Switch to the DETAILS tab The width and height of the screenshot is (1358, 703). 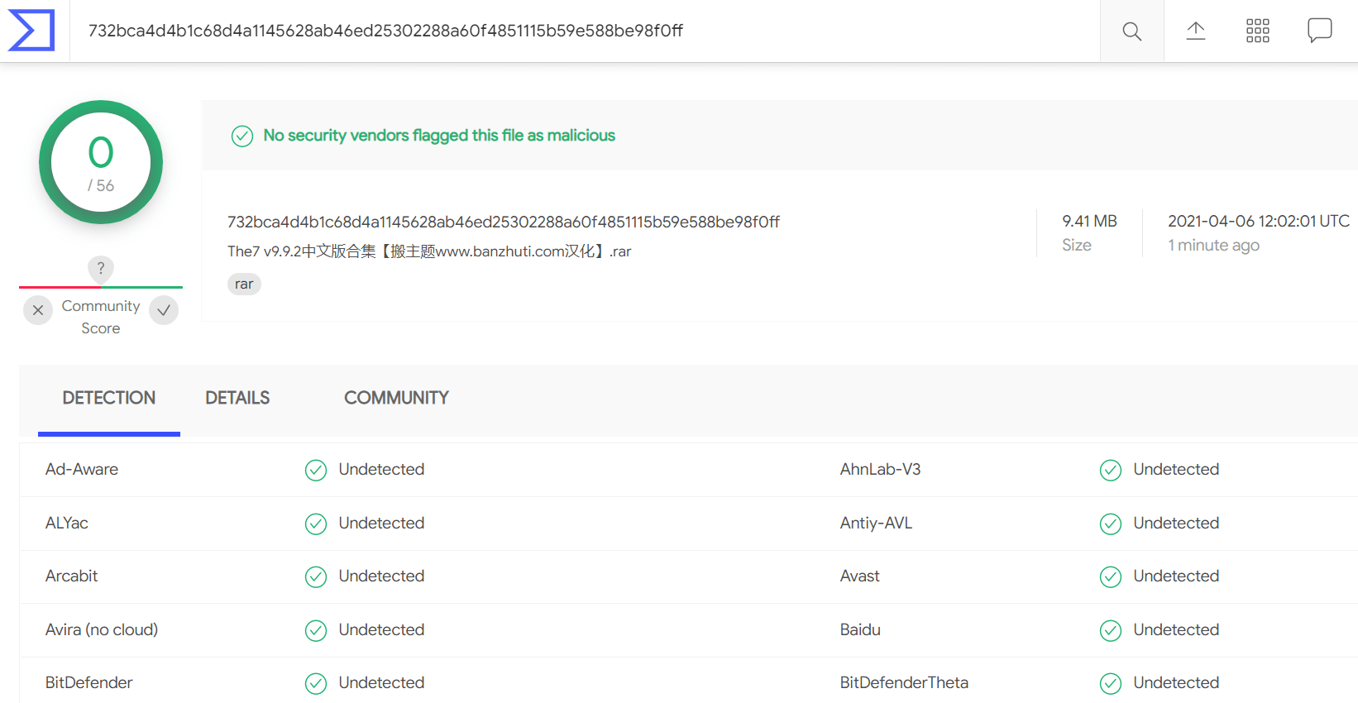click(x=237, y=399)
